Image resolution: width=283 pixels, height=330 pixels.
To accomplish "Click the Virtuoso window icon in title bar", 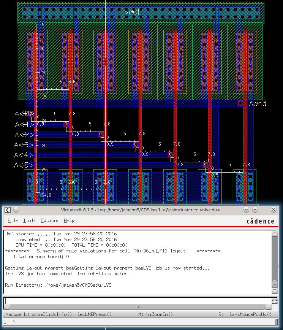I will (7, 210).
